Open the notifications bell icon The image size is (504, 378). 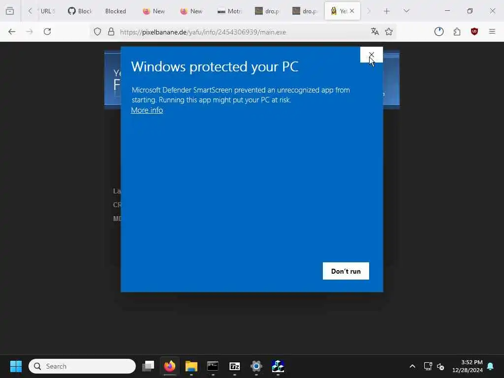(x=490, y=366)
